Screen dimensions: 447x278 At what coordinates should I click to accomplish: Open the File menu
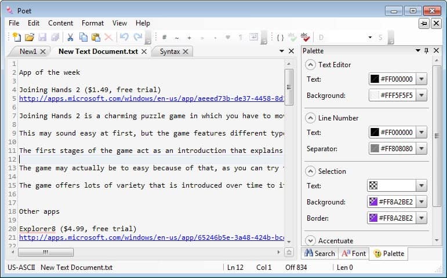tap(14, 23)
